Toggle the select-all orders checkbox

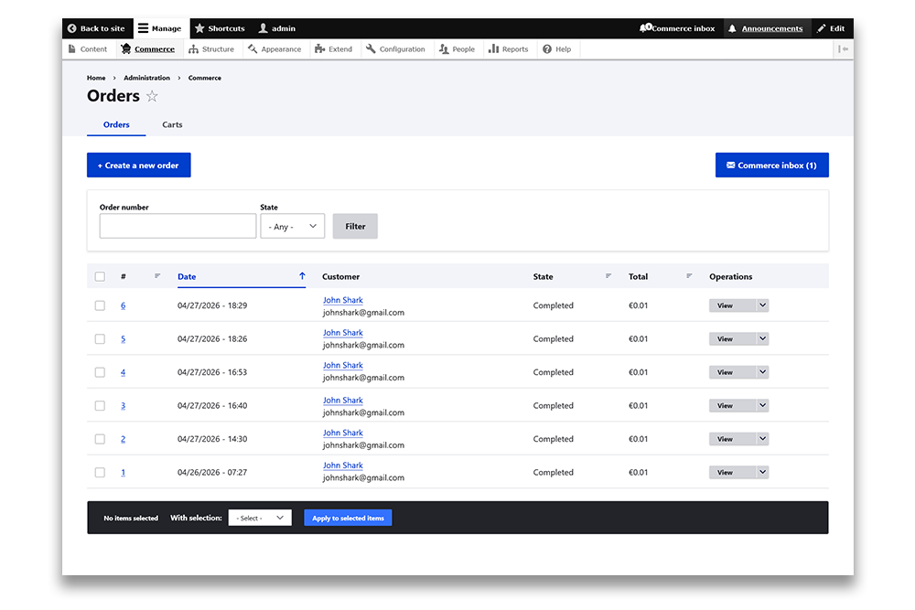click(100, 277)
